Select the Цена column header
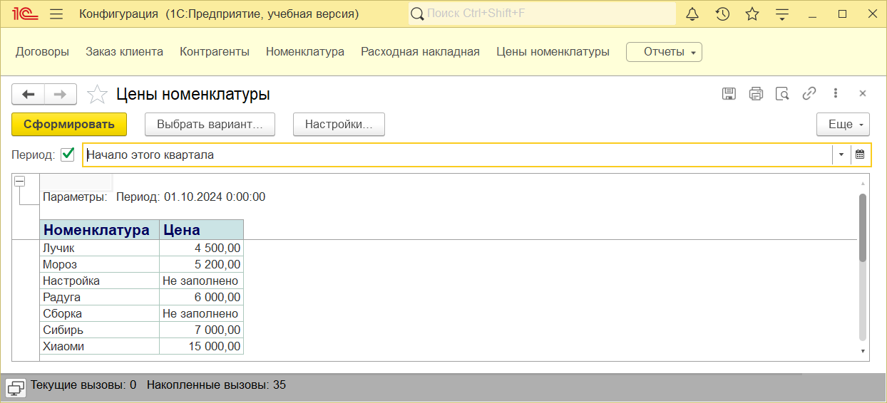 coord(201,229)
